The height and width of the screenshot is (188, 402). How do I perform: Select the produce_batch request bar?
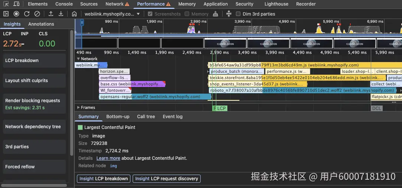click(x=237, y=71)
